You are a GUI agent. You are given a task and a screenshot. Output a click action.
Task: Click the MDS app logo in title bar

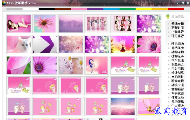tap(3, 3)
